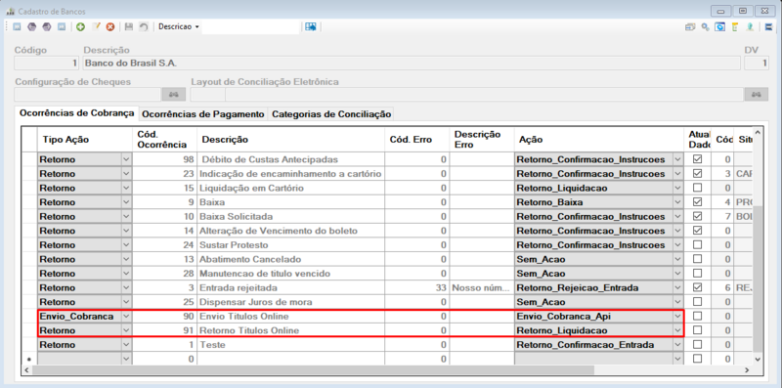This screenshot has width=782, height=388.
Task: Click the Banco do Brasil S.A. description field
Action: pyautogui.click(x=412, y=64)
